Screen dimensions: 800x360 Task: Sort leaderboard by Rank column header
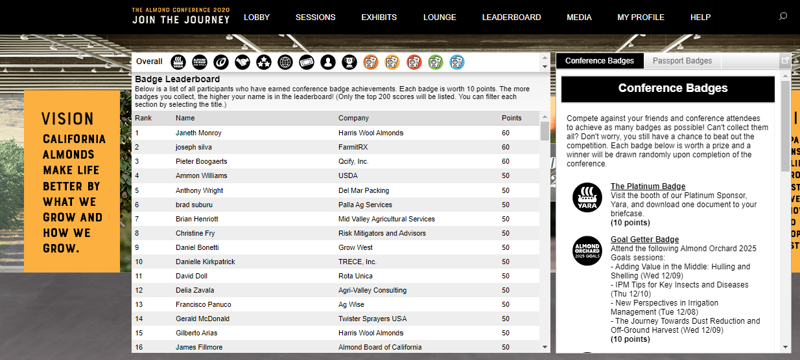[x=143, y=118]
